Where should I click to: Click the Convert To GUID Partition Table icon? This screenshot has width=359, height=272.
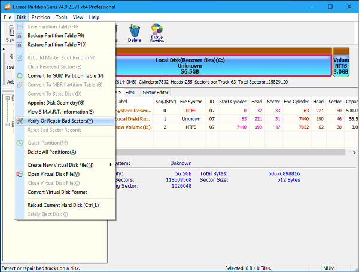click(x=20, y=76)
